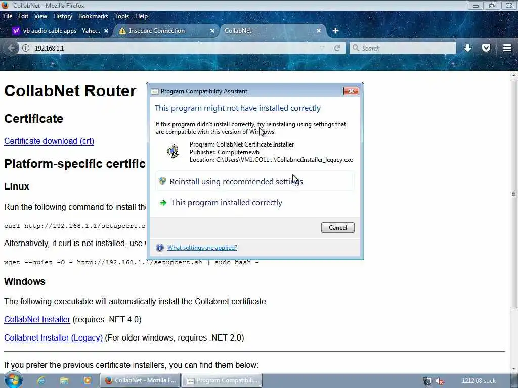The width and height of the screenshot is (518, 388).
Task: Click the network tray icon
Action: [427, 381]
